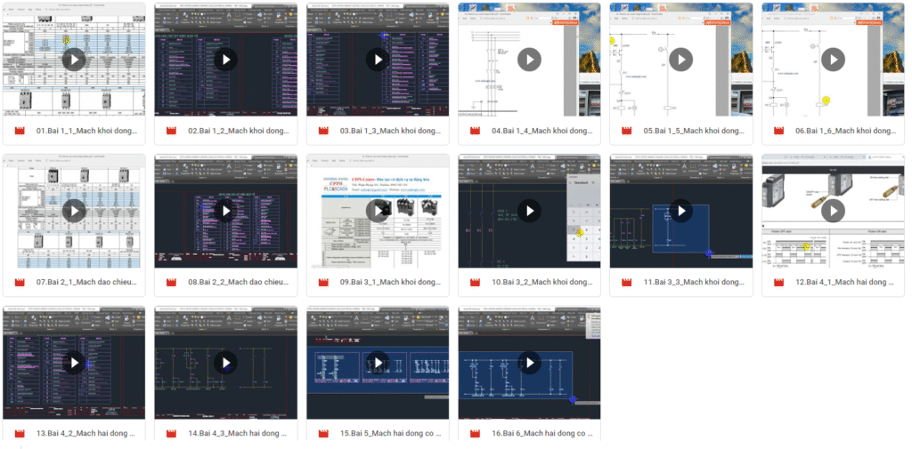Play the 01.Bai 1_1 video
The width and height of the screenshot is (912, 449).
coord(74,60)
